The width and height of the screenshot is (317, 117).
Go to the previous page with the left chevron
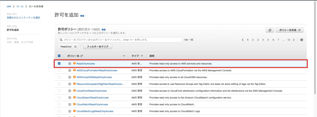pos(243,40)
